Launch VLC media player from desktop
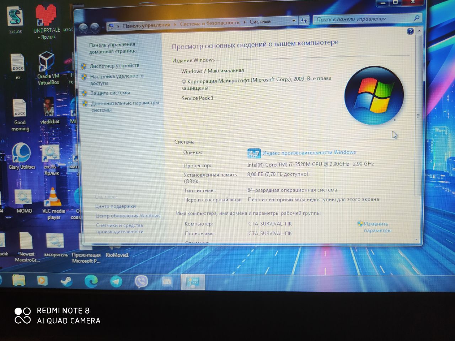The image size is (455, 341). [x=53, y=204]
